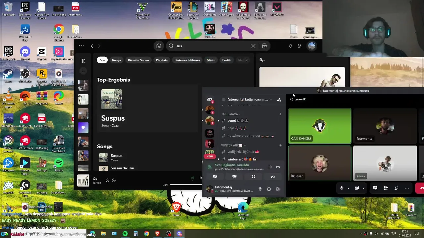
Task: Deafen with headphones icon in user panel
Action: 269,189
